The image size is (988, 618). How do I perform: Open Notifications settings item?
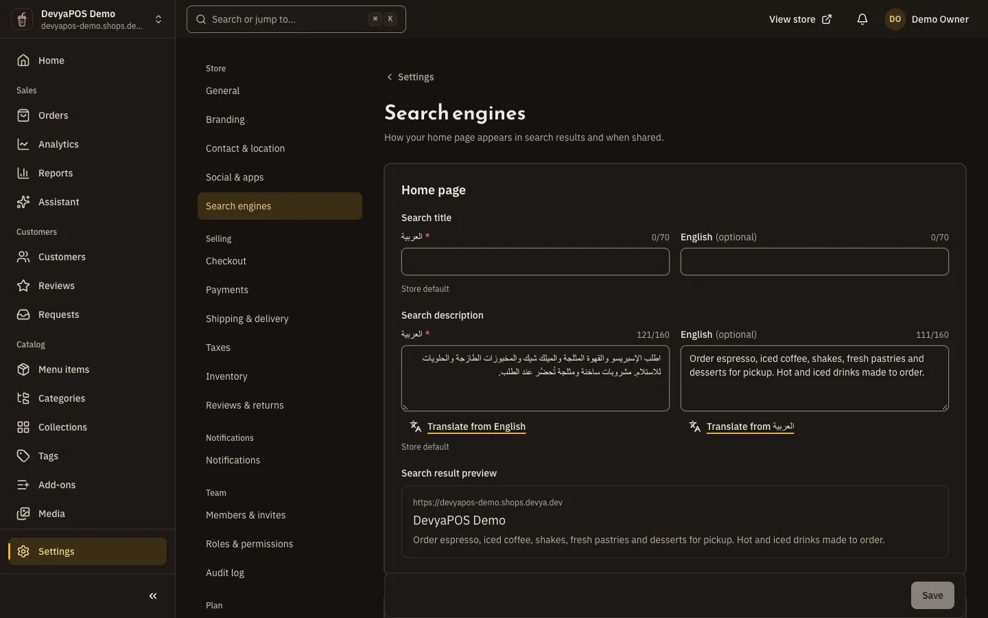[280, 460]
